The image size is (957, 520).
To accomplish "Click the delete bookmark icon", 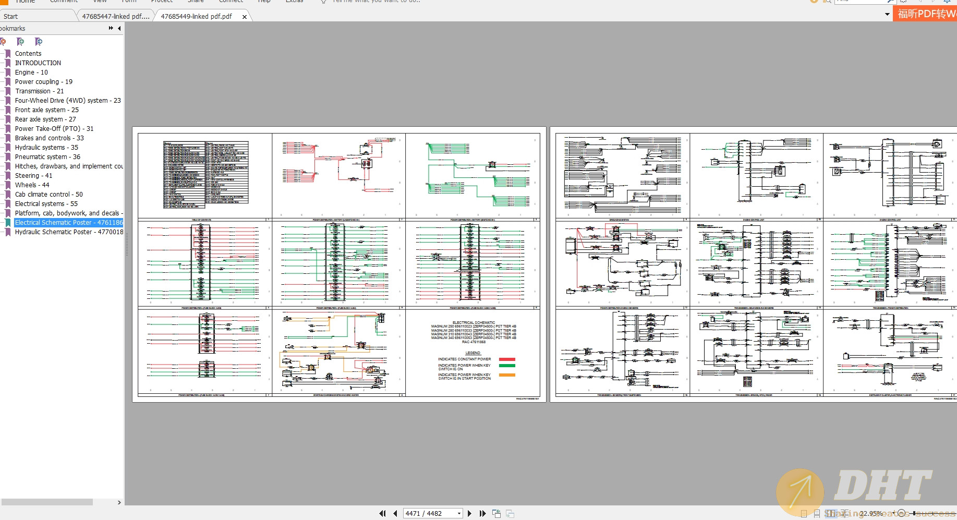I will pos(3,42).
